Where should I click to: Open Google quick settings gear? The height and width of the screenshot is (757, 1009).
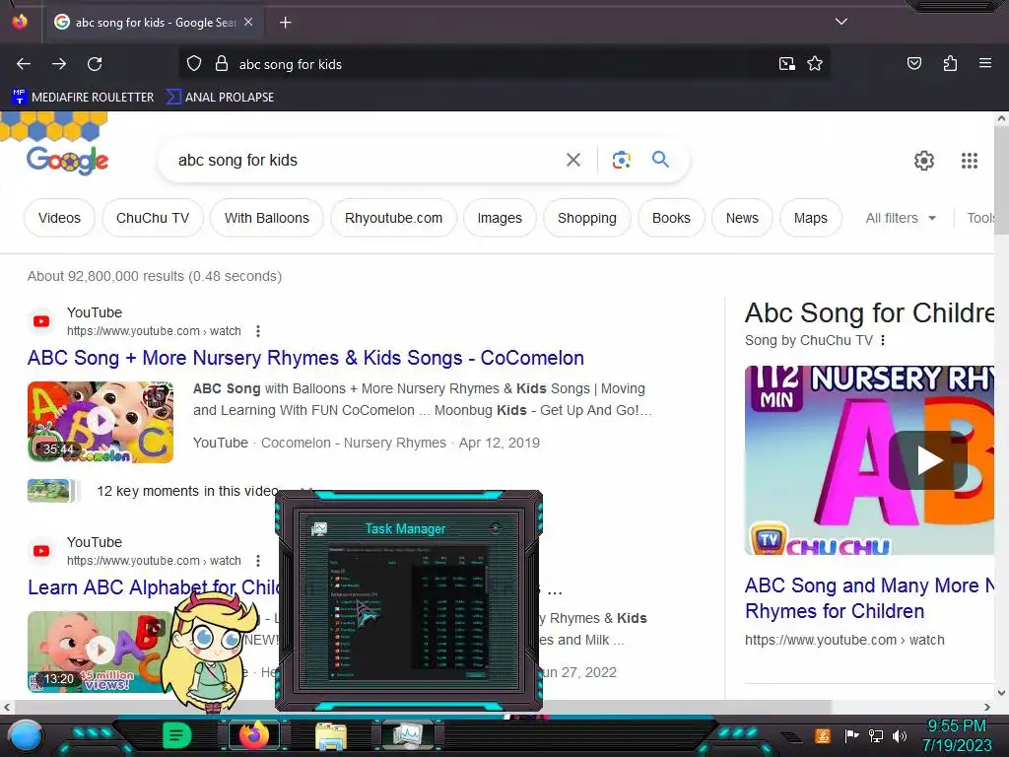[924, 161]
